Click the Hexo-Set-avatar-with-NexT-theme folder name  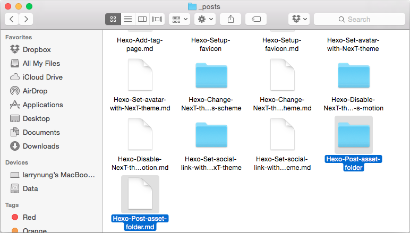(x=353, y=45)
